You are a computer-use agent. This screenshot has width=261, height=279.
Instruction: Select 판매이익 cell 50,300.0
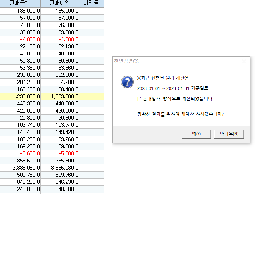[x=60, y=61]
